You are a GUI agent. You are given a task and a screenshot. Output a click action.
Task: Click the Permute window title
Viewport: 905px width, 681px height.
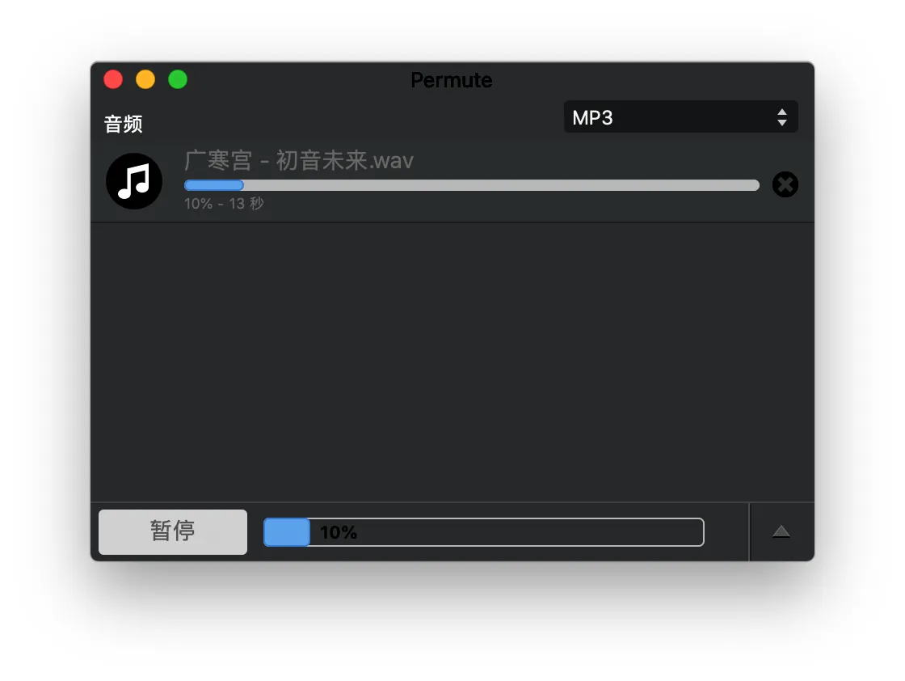click(x=452, y=80)
